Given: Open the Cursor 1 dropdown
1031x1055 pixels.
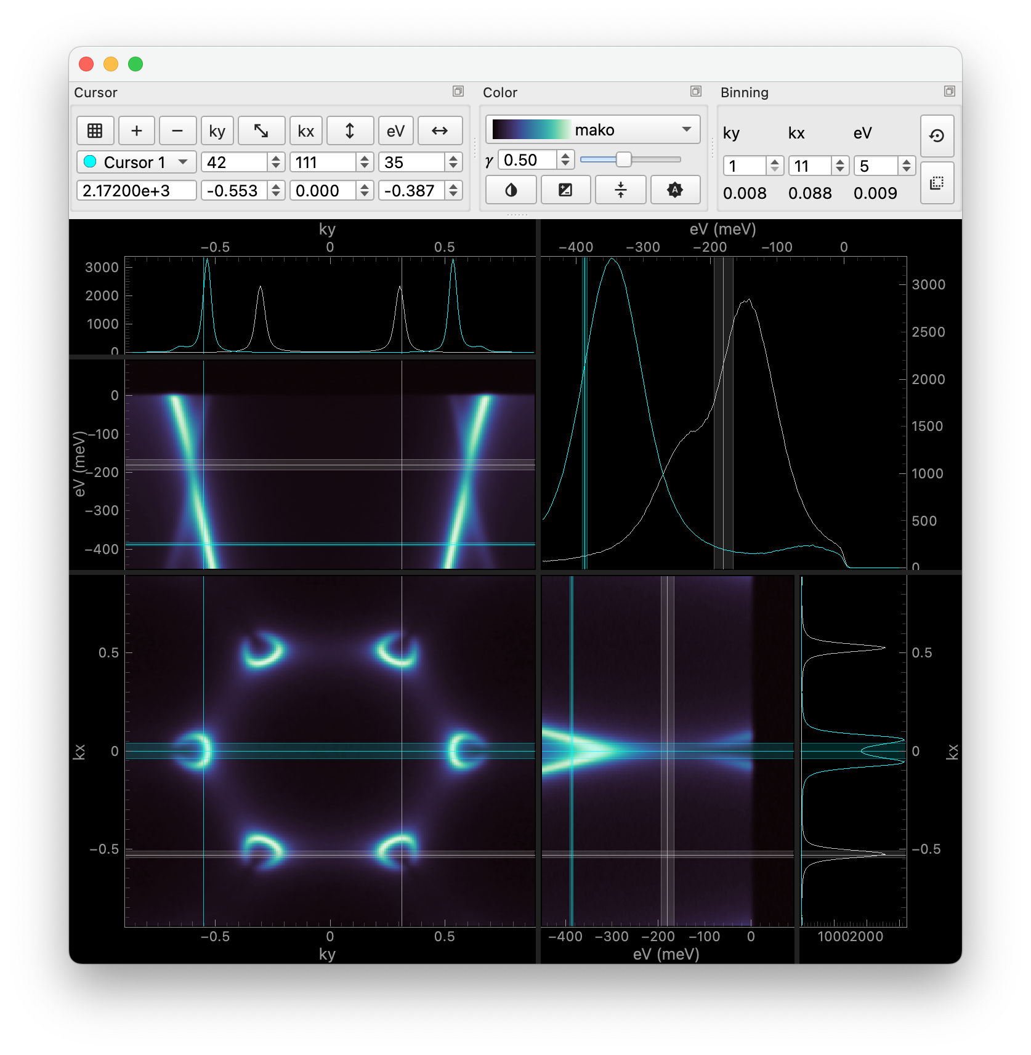Looking at the screenshot, I should (x=136, y=162).
